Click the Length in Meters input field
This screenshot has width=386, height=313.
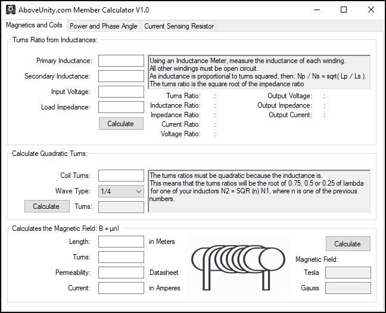(x=121, y=242)
